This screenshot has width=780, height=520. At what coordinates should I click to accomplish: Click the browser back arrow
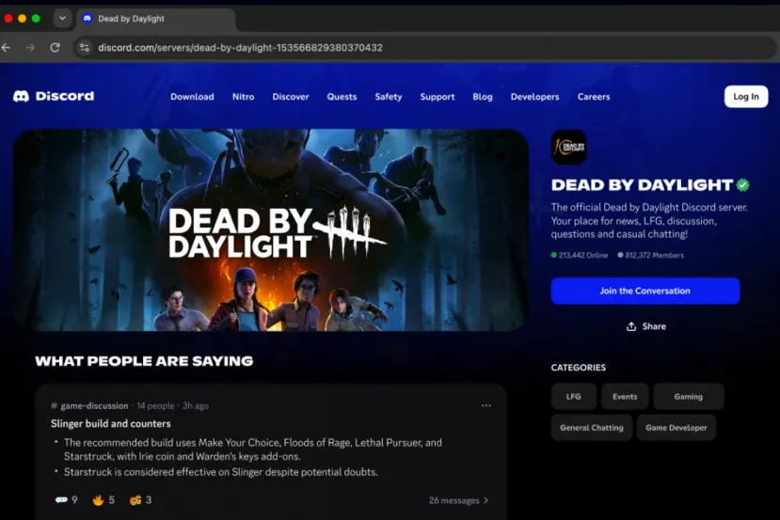[x=6, y=48]
